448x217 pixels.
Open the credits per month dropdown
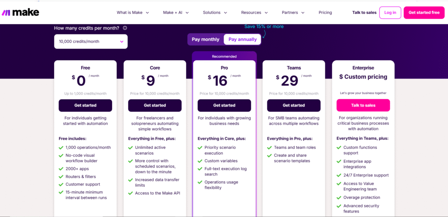[91, 41]
